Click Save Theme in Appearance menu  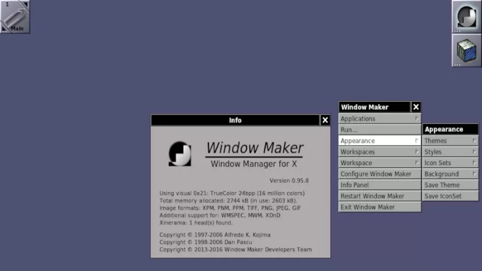(x=450, y=185)
